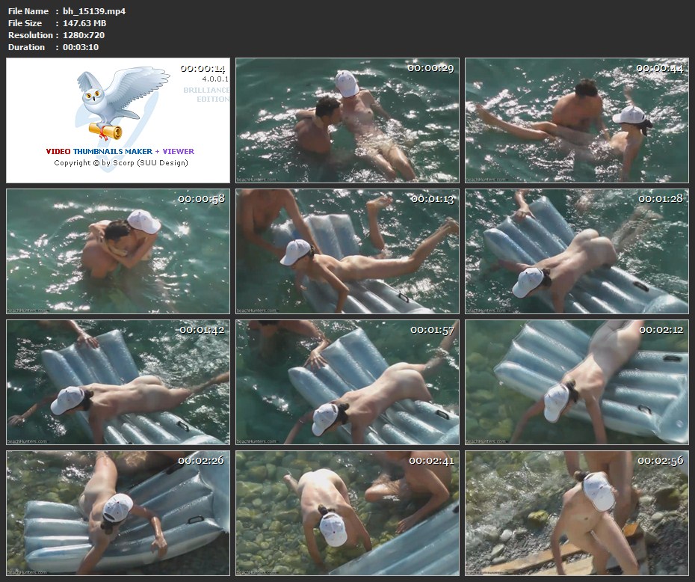Click the 1280x720 resolution value

pos(84,35)
